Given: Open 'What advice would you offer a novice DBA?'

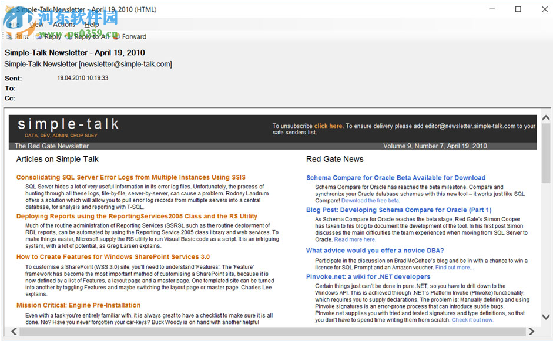Looking at the screenshot, I should 375,251.
